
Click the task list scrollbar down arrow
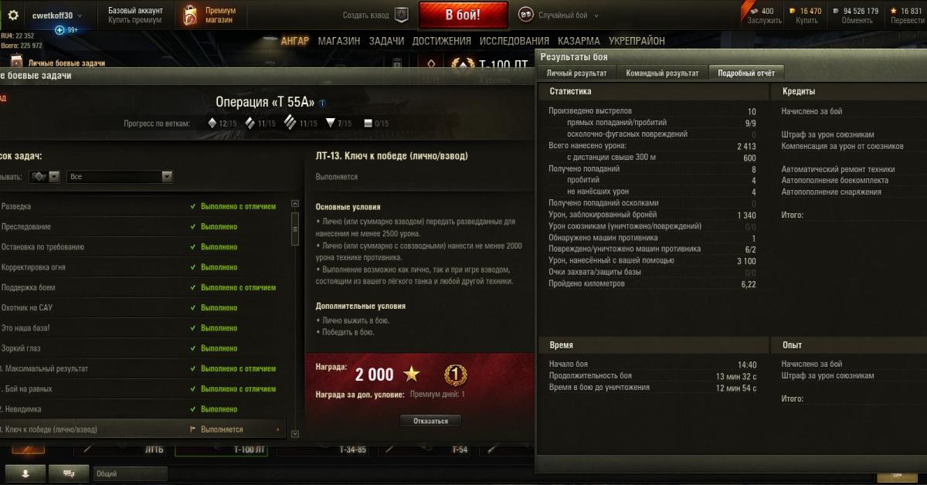294,434
